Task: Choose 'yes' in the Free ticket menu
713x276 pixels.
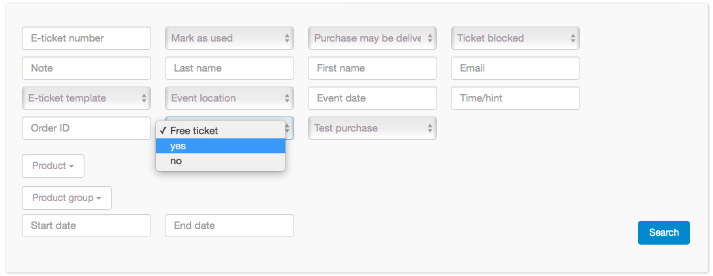Action: [x=220, y=146]
